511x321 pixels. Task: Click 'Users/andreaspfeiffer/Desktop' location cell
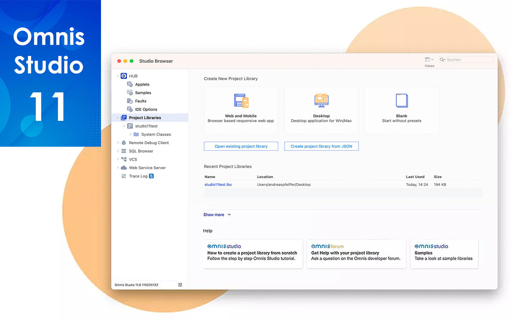pyautogui.click(x=284, y=184)
